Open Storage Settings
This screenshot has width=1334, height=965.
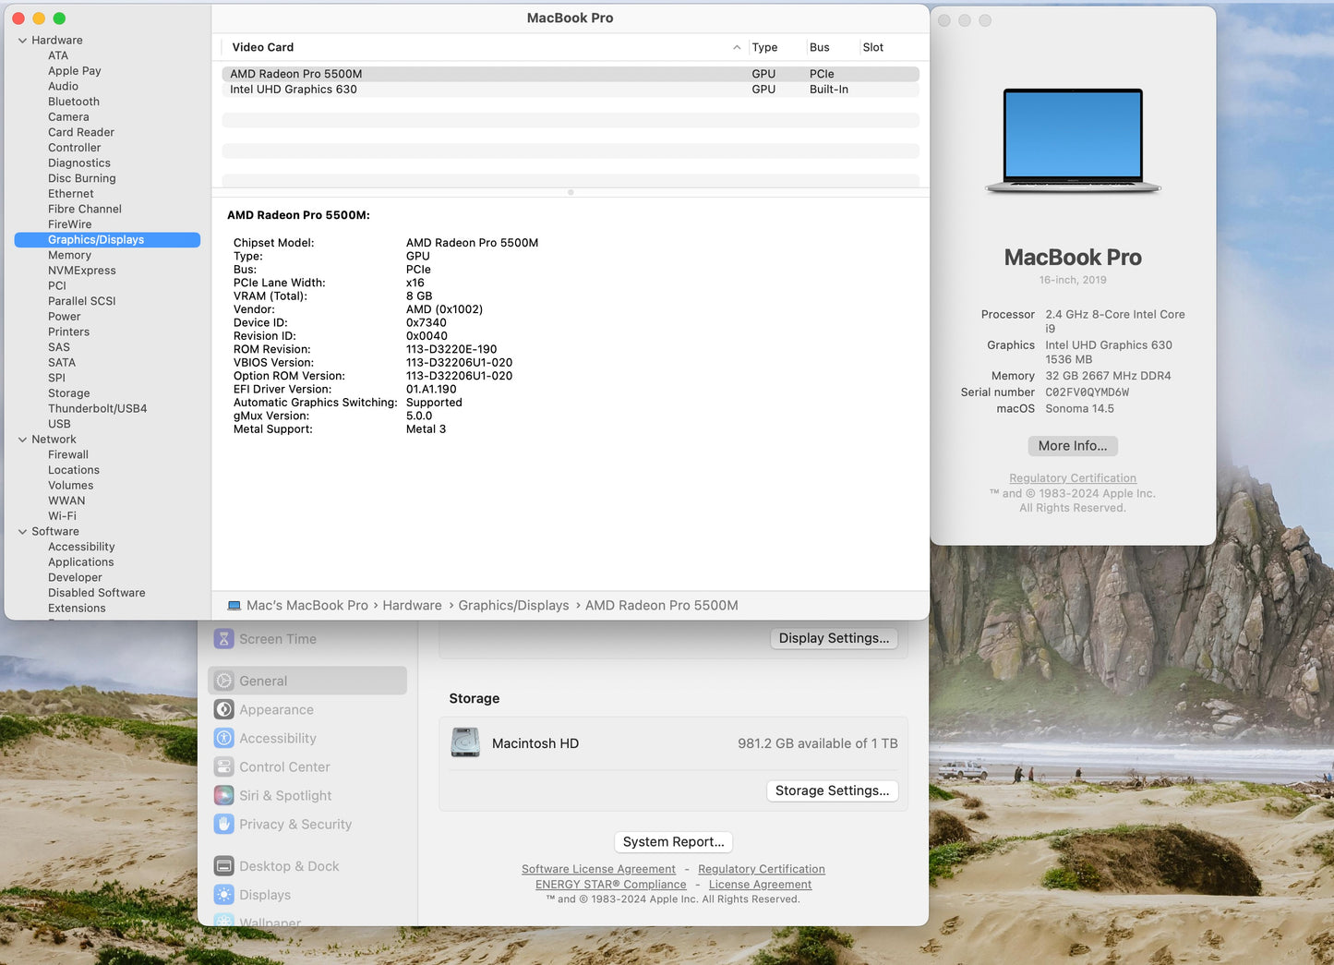(831, 790)
